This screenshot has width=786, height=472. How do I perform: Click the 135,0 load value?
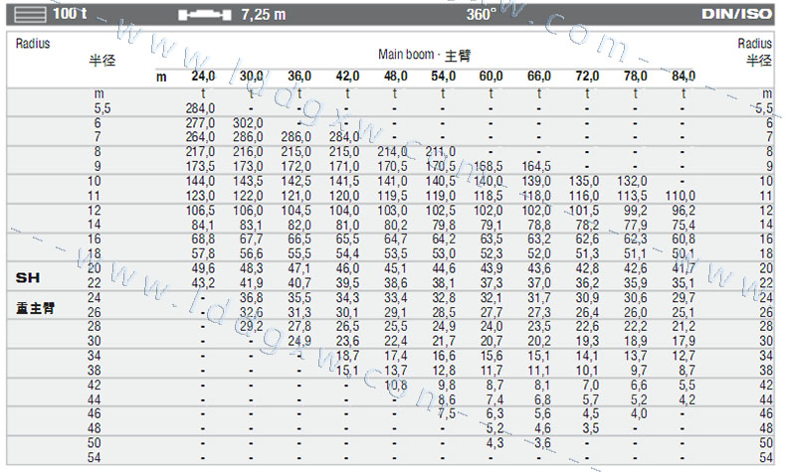coord(584,181)
